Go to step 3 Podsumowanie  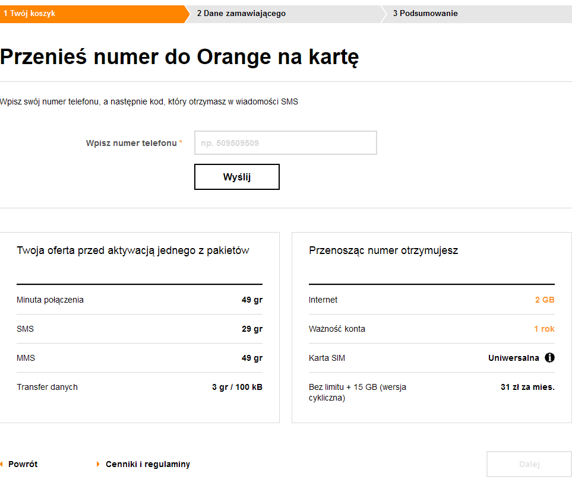point(425,13)
